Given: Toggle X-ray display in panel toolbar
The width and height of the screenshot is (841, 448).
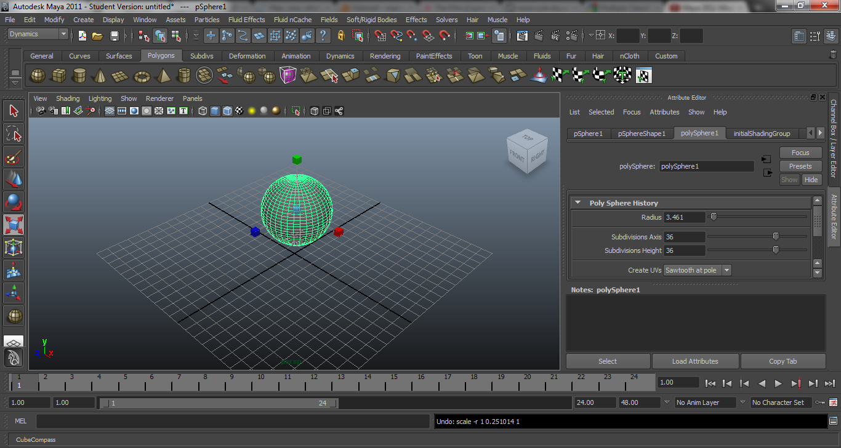Looking at the screenshot, I should click(314, 111).
